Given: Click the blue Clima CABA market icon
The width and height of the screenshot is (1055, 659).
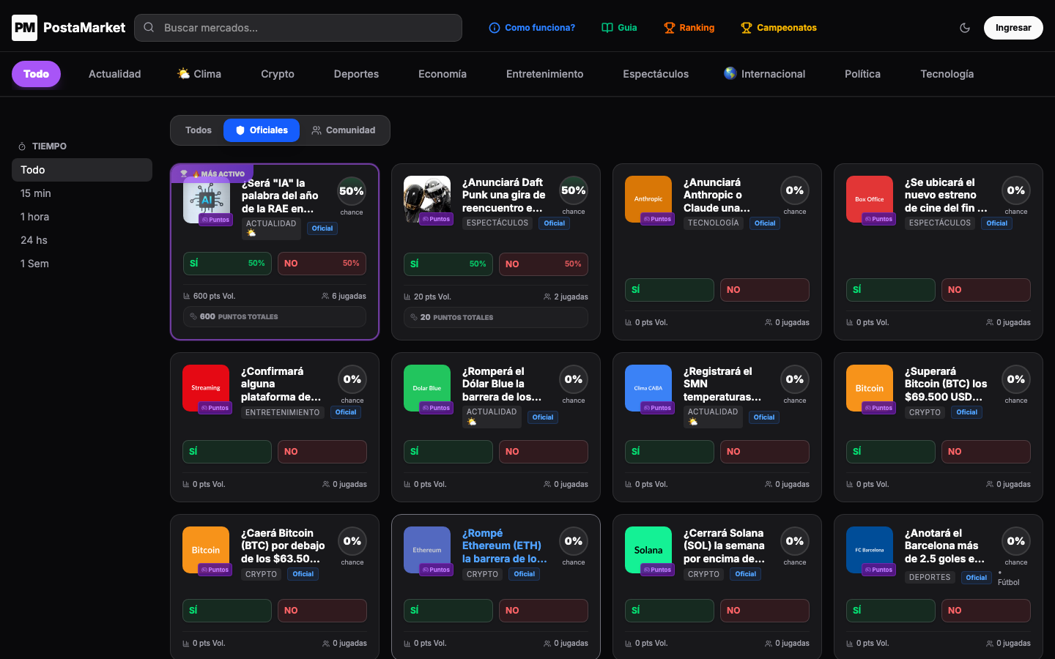Looking at the screenshot, I should tap(648, 388).
